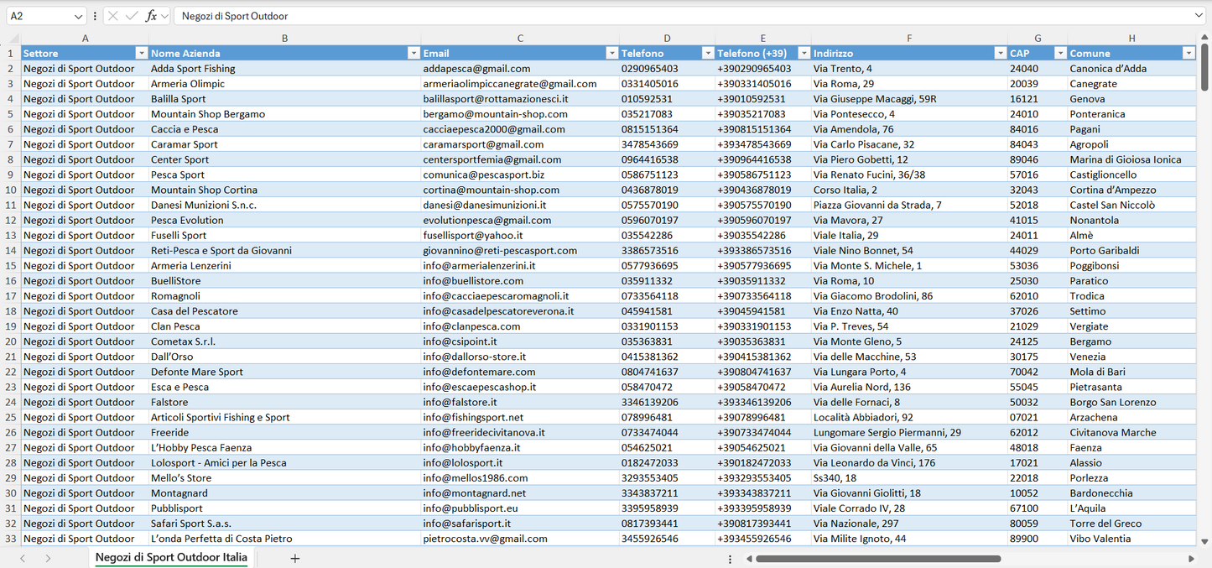The width and height of the screenshot is (1212, 568).
Task: Select cell with Adda Sport Fishing
Action: coord(284,69)
